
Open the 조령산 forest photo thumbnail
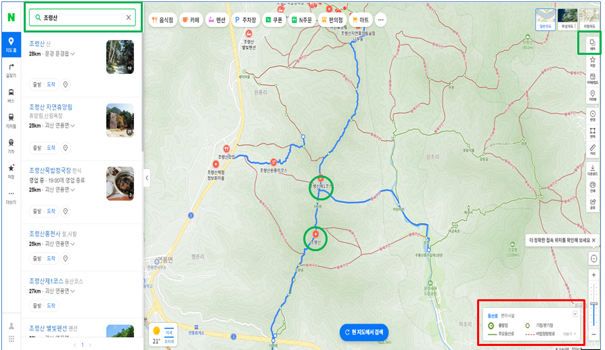(x=120, y=57)
